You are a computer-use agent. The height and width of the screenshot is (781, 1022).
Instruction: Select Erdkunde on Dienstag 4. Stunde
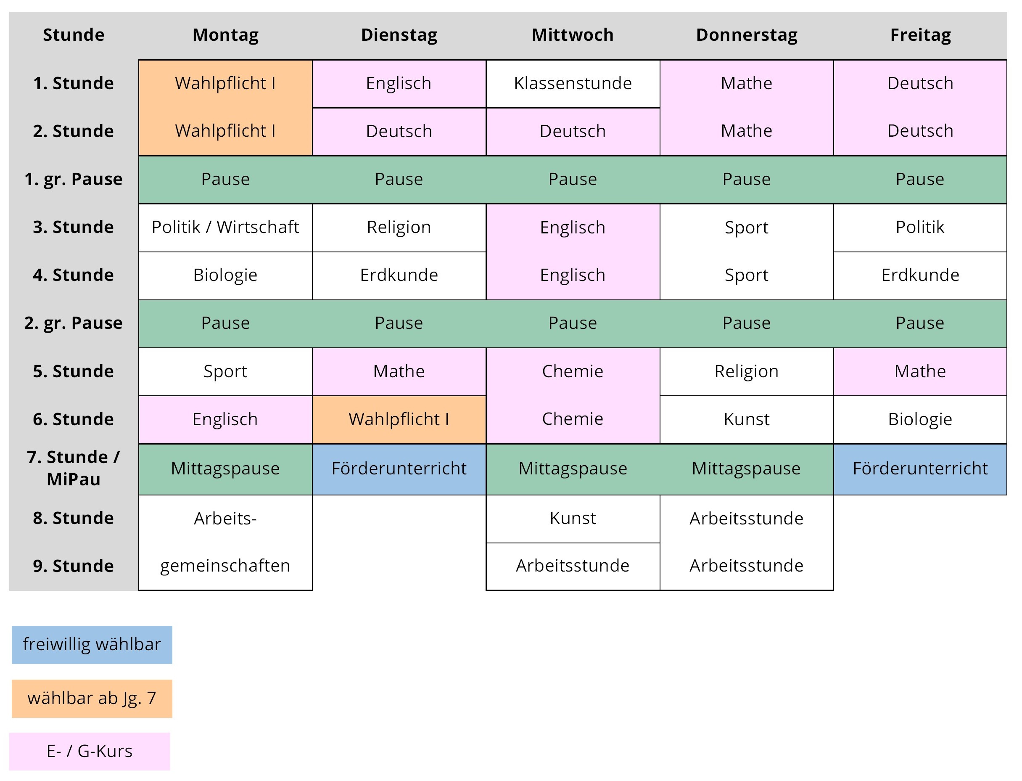[x=399, y=275]
